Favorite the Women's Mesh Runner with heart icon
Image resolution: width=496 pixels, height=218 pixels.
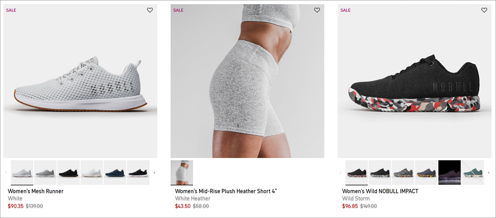[x=150, y=10]
